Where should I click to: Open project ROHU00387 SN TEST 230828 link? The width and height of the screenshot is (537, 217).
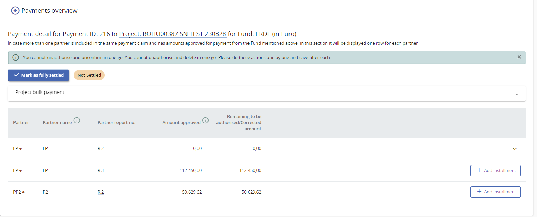pos(173,34)
